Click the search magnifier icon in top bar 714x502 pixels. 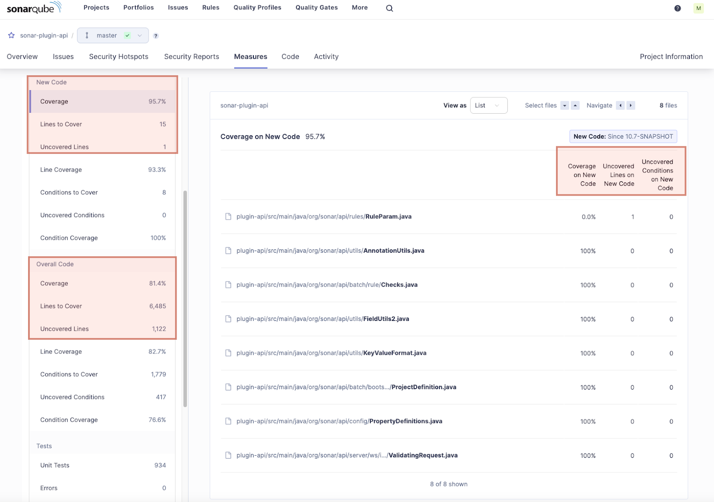point(389,8)
